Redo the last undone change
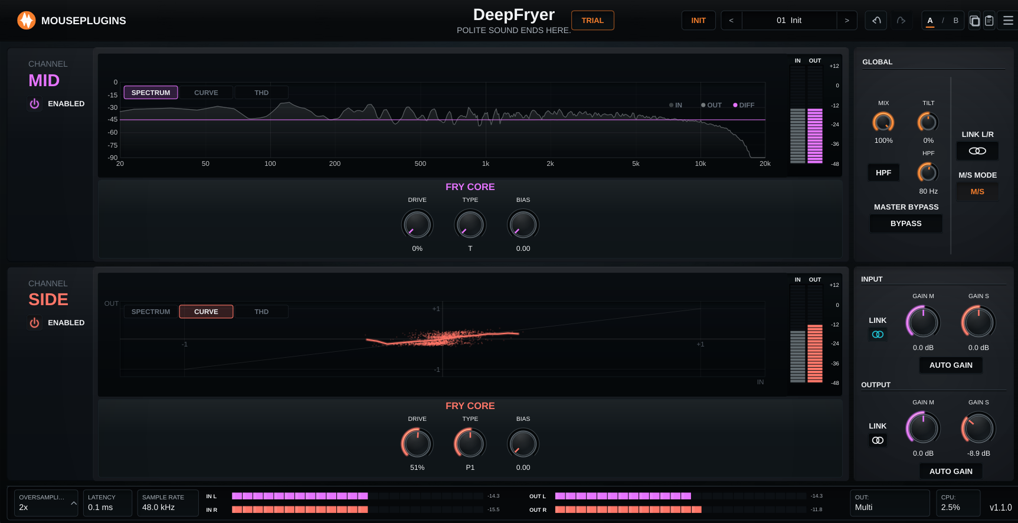 click(901, 21)
